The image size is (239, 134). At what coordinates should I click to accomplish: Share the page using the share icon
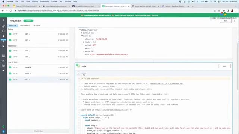click(215, 10)
